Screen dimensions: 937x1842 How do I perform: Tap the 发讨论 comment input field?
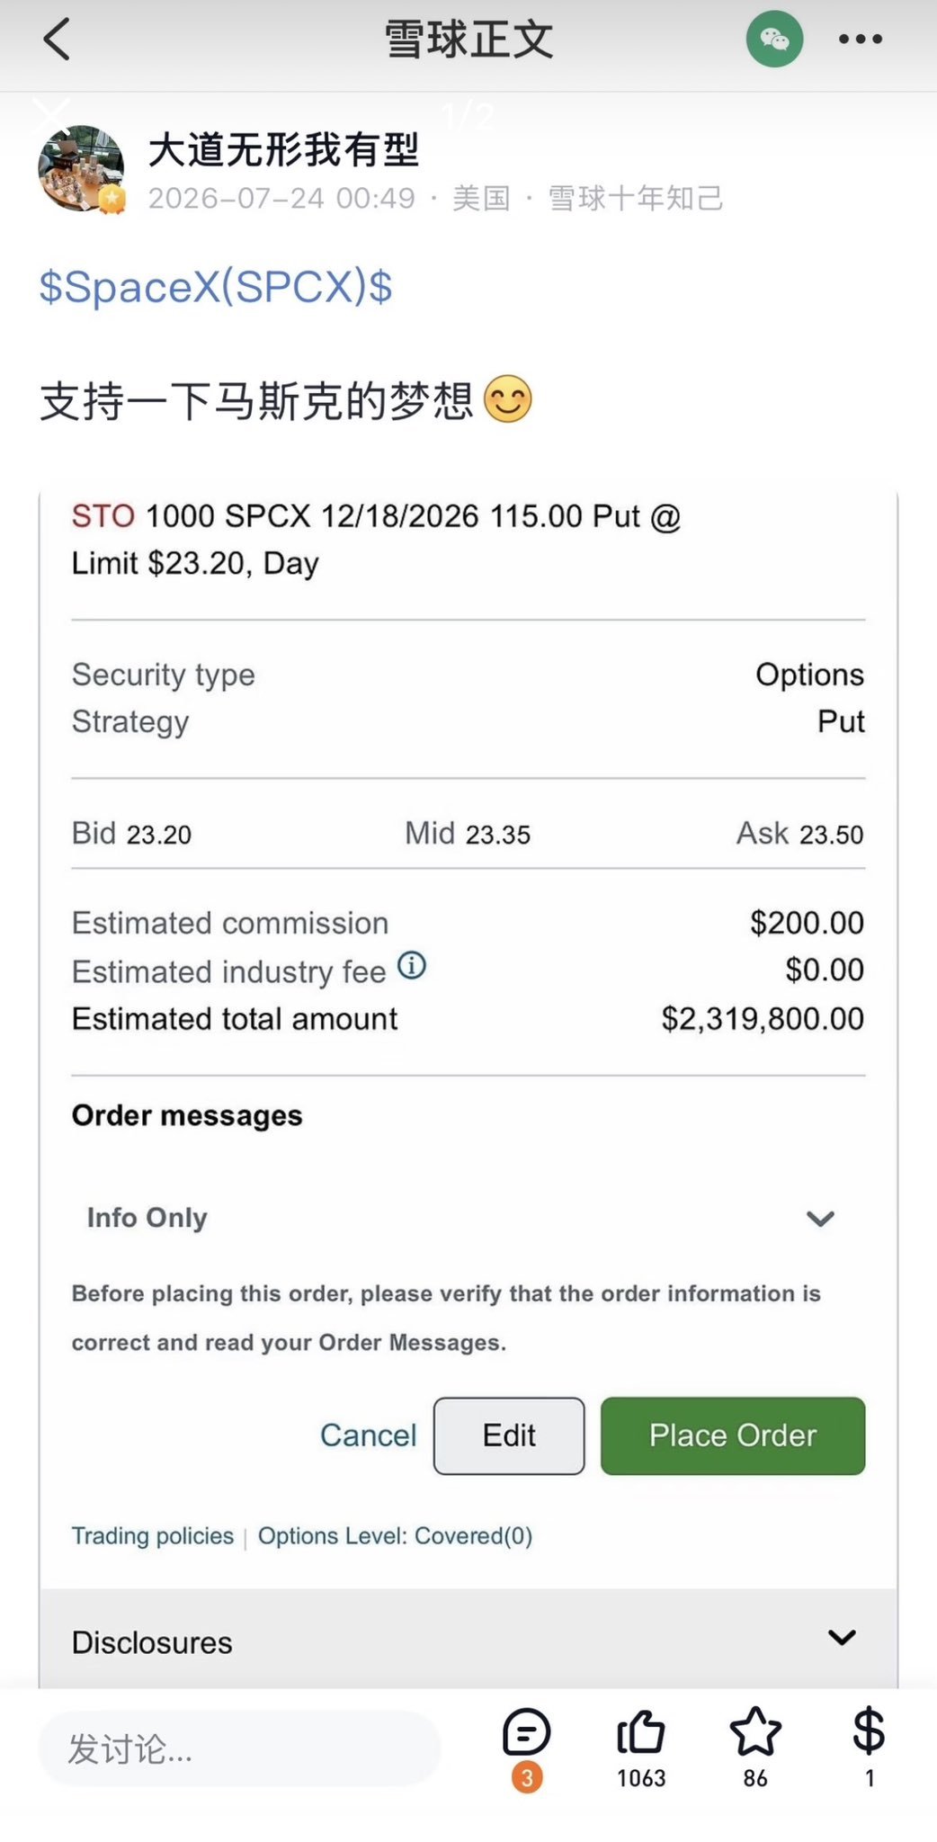pos(239,1748)
